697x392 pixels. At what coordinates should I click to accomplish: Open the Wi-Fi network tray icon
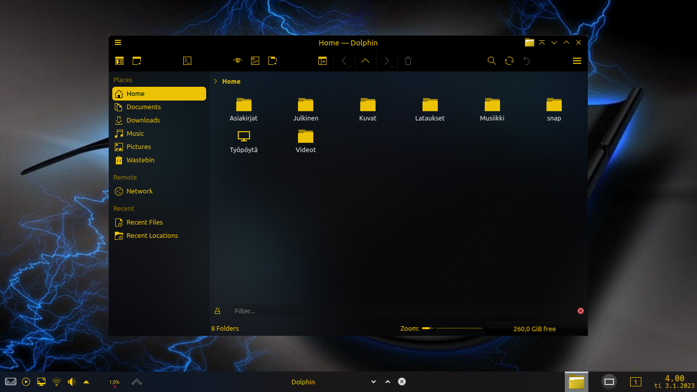click(x=57, y=382)
